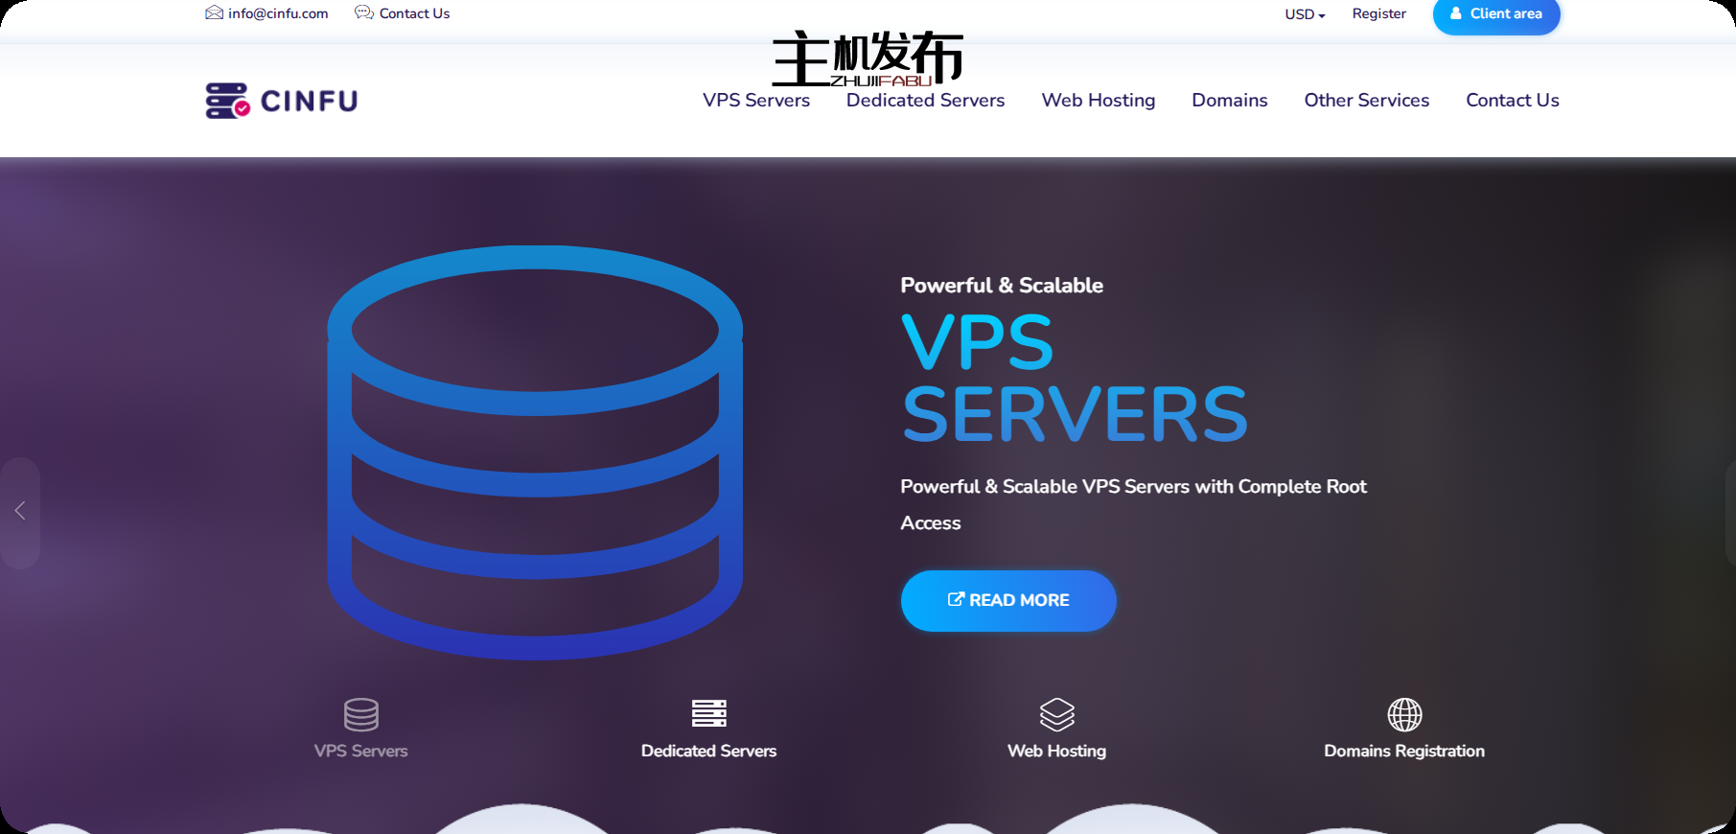1736x834 pixels.
Task: Click the CINFU server logo icon
Action: [228, 101]
